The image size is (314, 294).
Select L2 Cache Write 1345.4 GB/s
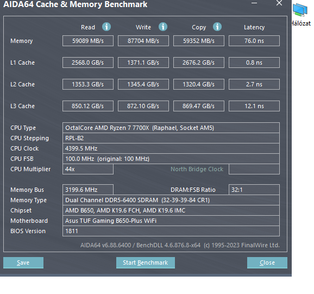point(143,84)
